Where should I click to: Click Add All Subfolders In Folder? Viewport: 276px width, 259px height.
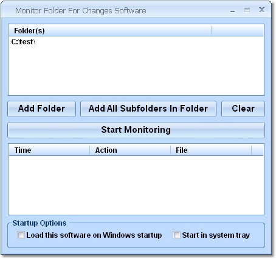[x=148, y=109]
